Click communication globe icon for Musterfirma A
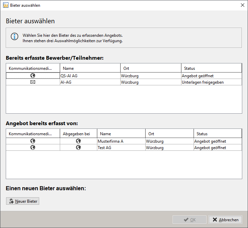Image resolution: width=248 pixels, height=228 pixels. [33, 141]
